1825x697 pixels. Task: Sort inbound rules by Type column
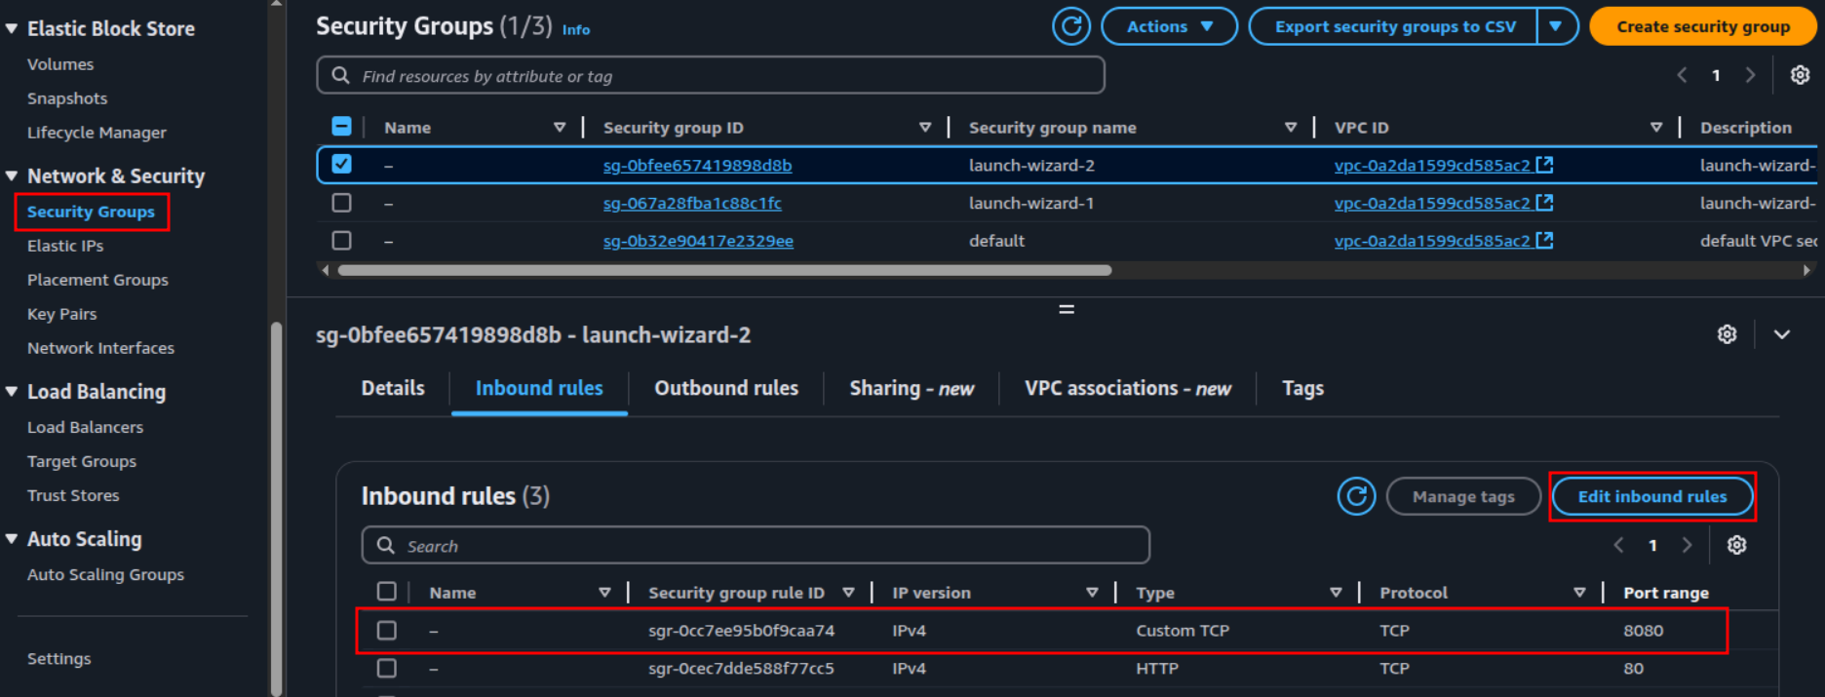tap(1335, 593)
